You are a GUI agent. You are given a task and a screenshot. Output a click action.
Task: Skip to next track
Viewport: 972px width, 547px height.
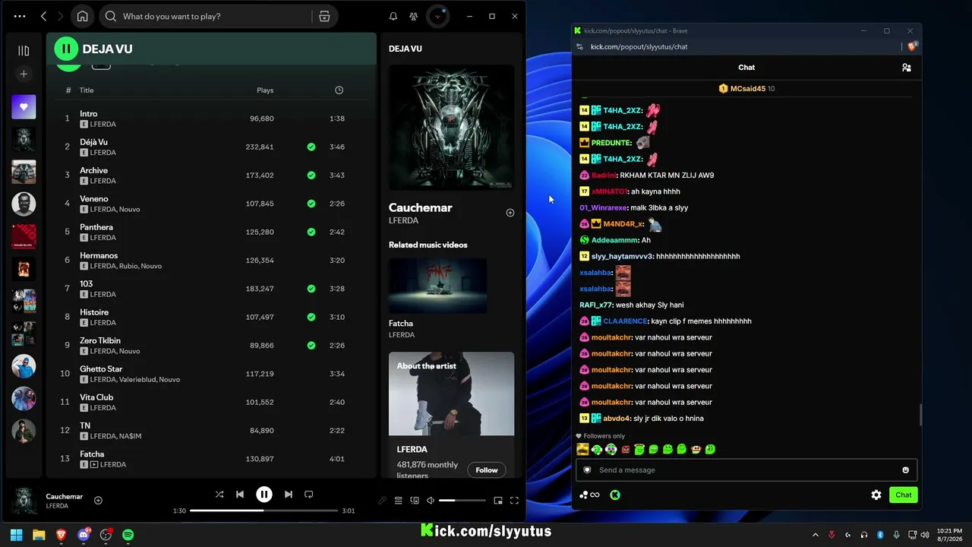289,495
